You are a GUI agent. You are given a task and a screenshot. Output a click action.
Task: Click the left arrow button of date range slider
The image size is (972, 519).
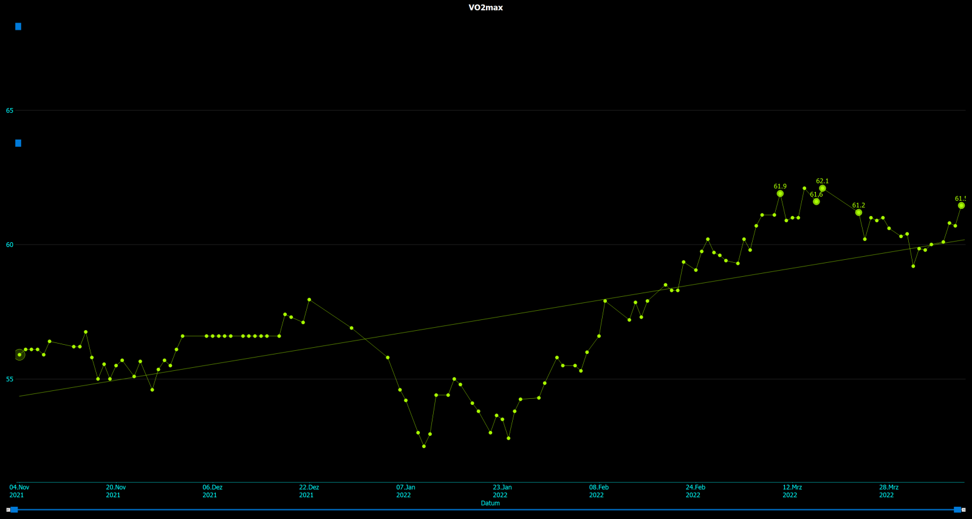pos(8,510)
